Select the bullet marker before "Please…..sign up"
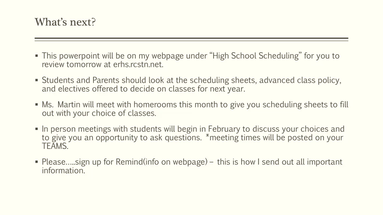This screenshot has height=215, width=383. 37,162
